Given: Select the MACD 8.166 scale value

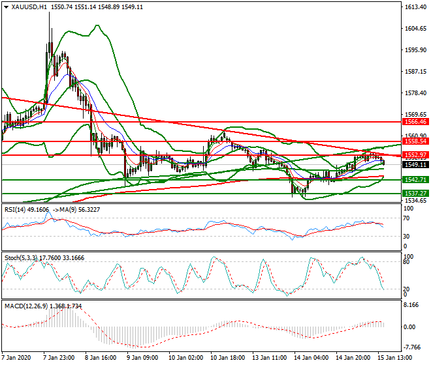Looking at the screenshot, I should coord(412,305).
